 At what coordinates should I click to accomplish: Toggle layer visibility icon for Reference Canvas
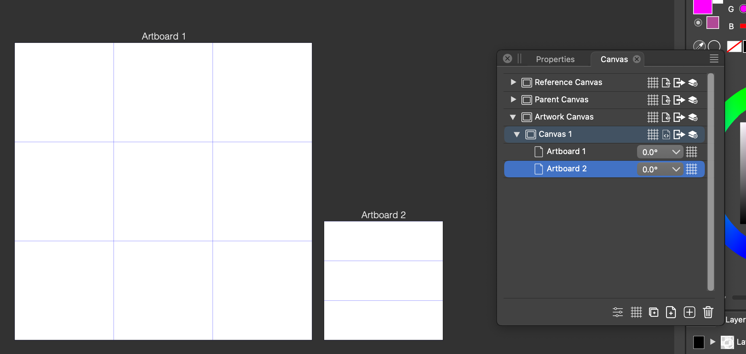coord(693,82)
